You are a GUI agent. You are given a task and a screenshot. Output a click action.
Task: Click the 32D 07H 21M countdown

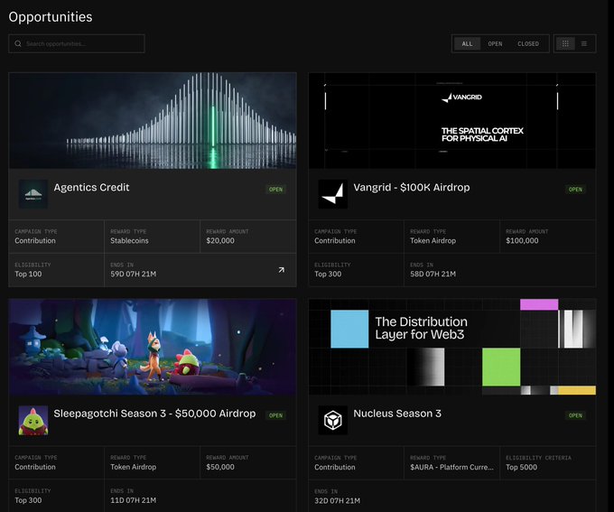[x=337, y=500]
